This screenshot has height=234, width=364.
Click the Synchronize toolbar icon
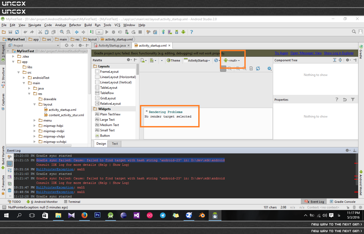point(17,32)
